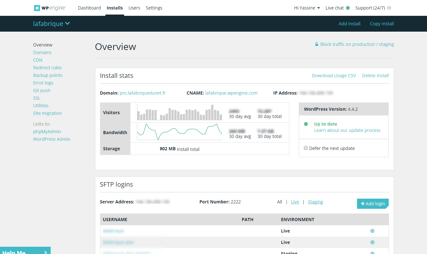Screen dimensions: 427x254
Task: Open the Installs tab
Action: (115, 8)
